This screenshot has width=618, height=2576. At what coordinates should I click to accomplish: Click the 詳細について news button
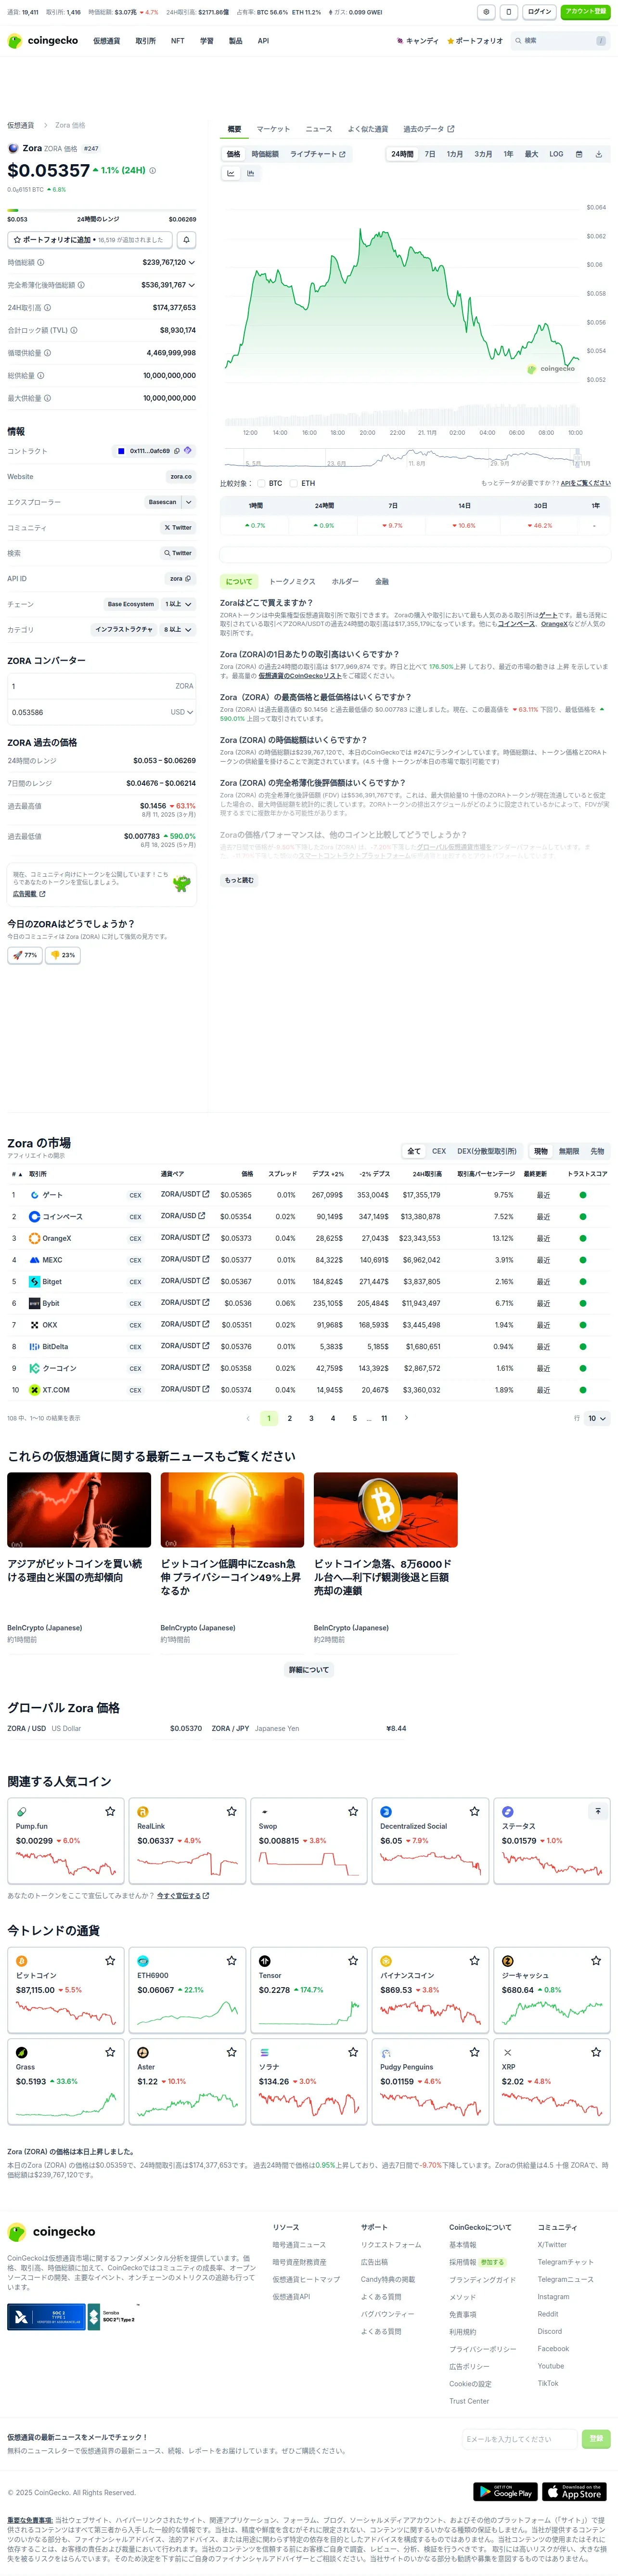[309, 1670]
